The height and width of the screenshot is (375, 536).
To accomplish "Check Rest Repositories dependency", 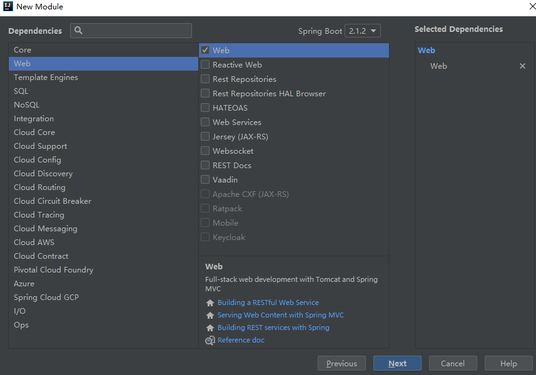I will [x=205, y=79].
